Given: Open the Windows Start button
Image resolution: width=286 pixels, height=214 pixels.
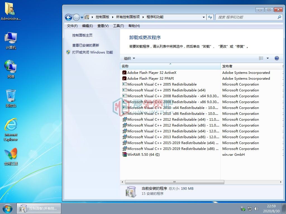Looking at the screenshot, I should click(8, 208).
